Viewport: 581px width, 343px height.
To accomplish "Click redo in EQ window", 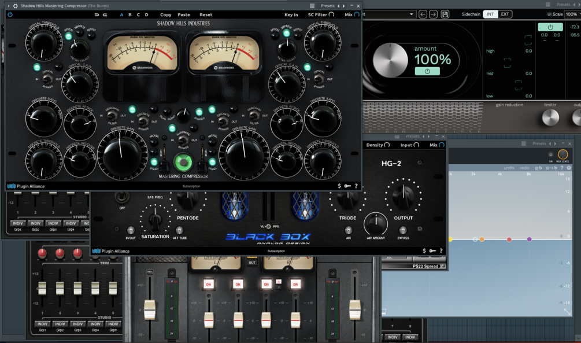I will pyautogui.click(x=524, y=168).
